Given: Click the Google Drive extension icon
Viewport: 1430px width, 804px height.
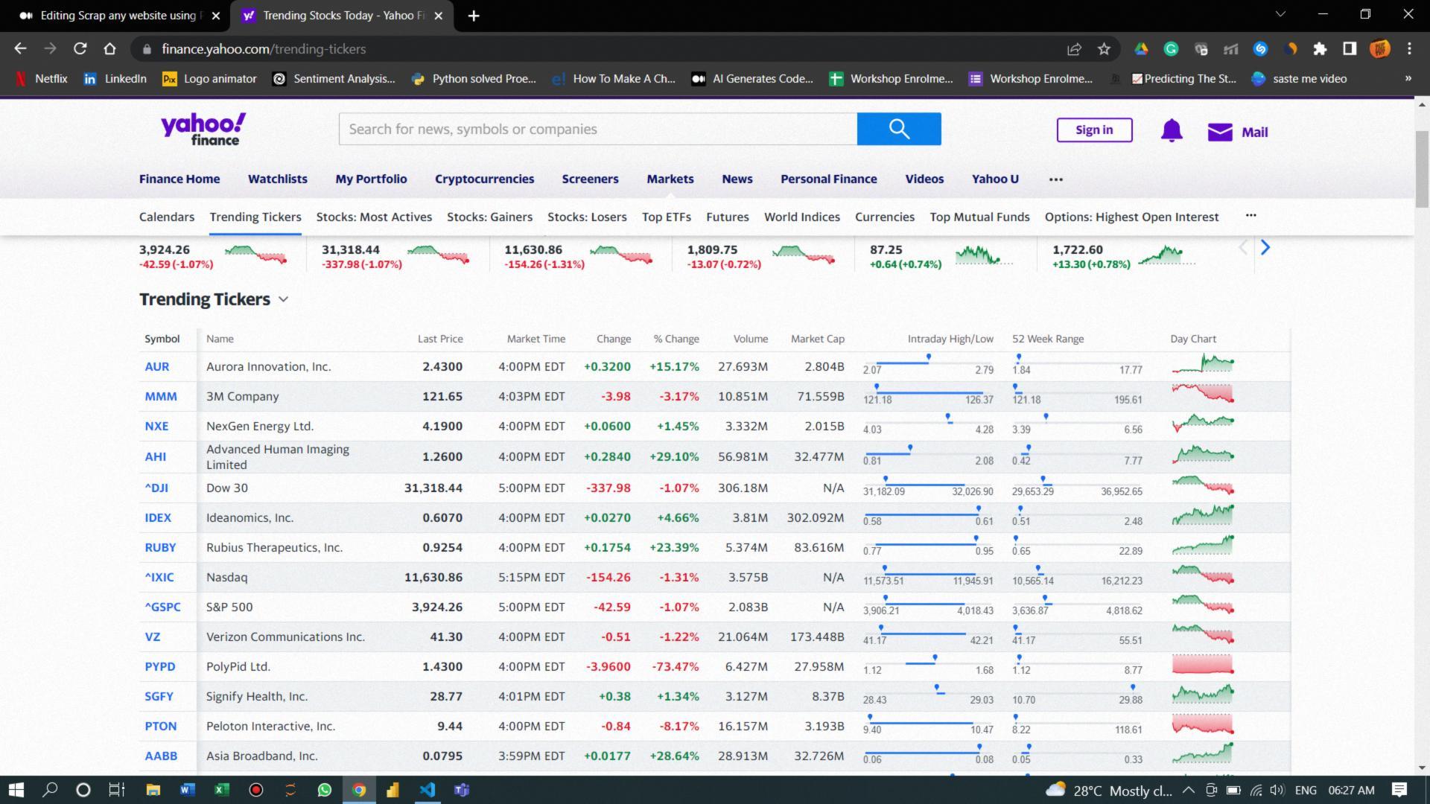Looking at the screenshot, I should tap(1141, 48).
